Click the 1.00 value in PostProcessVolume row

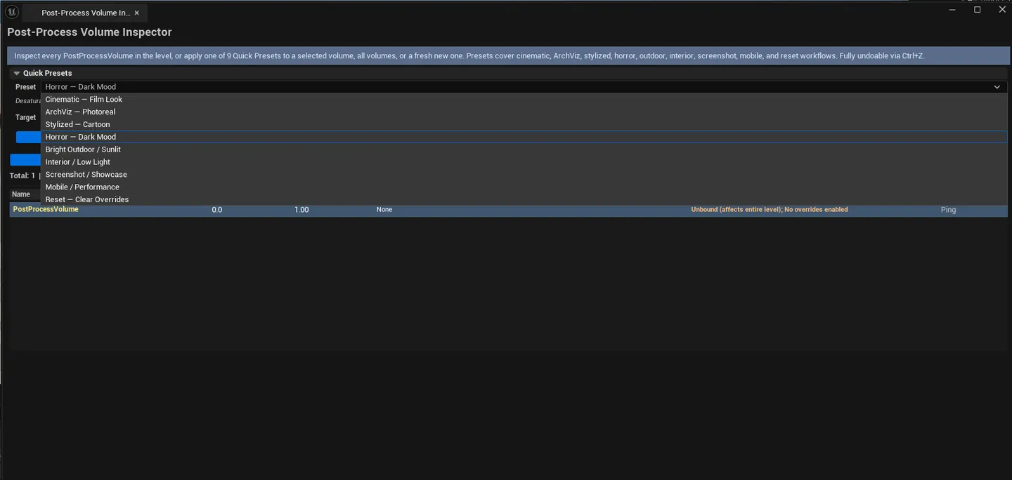pyautogui.click(x=301, y=210)
